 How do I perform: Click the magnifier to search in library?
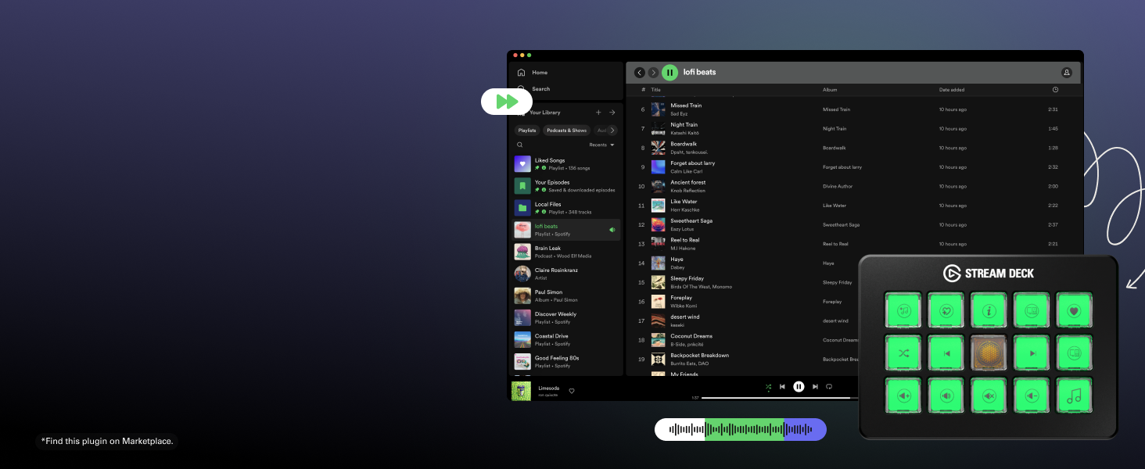point(520,145)
